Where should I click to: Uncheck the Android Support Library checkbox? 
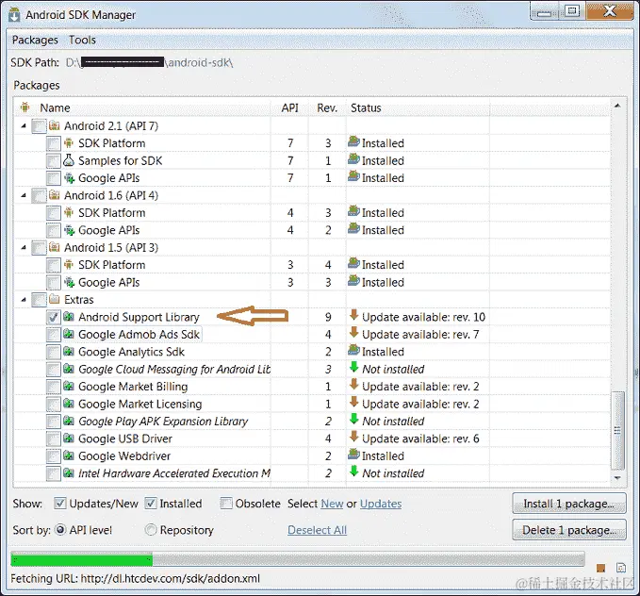click(x=54, y=317)
